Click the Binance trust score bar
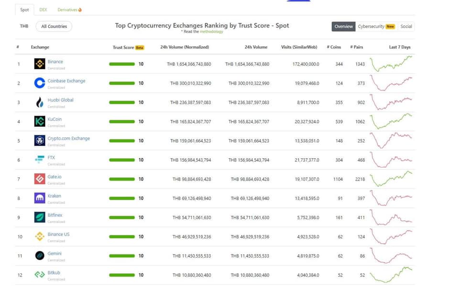Screen dimensions: 459x286 [122, 64]
